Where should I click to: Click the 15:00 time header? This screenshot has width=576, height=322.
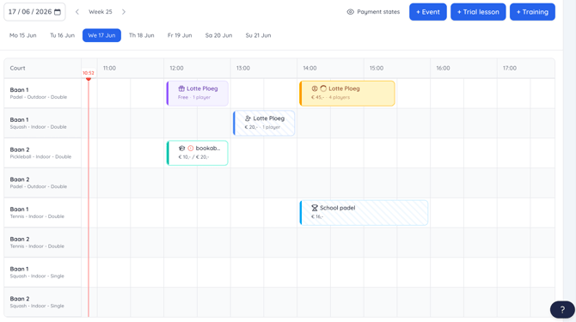coord(377,68)
